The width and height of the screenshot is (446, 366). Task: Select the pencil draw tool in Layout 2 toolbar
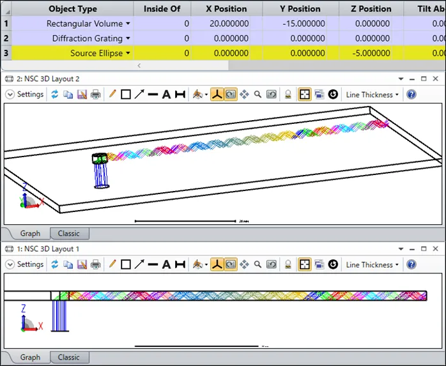pyautogui.click(x=112, y=95)
